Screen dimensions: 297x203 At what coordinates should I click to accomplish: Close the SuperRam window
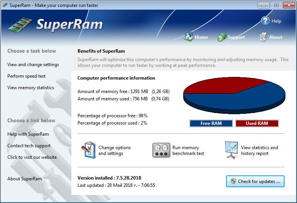pos(289,5)
